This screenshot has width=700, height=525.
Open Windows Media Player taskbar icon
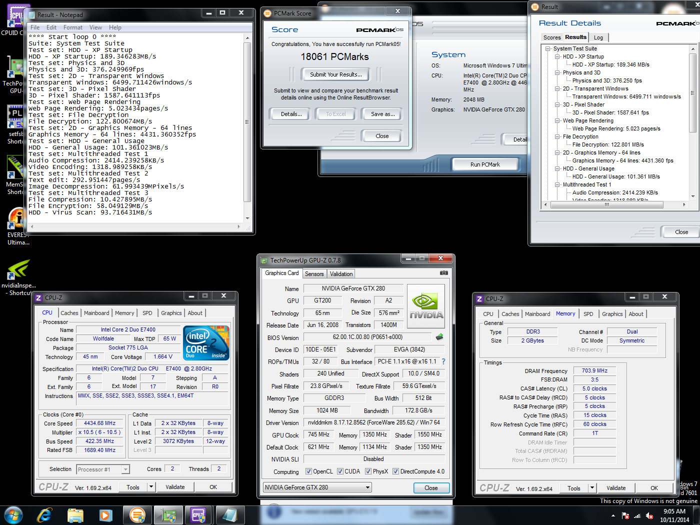(x=105, y=515)
